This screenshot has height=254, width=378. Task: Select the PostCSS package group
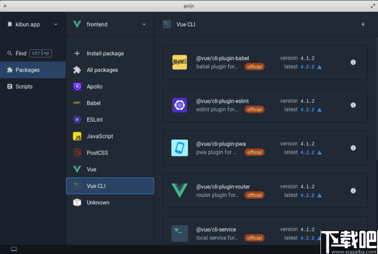[x=97, y=153]
